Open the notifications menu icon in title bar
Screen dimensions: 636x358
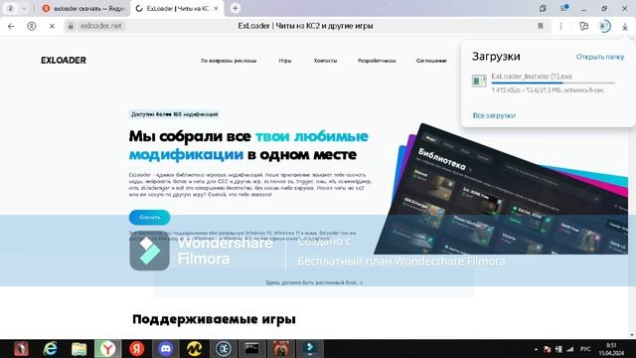pyautogui.click(x=563, y=8)
